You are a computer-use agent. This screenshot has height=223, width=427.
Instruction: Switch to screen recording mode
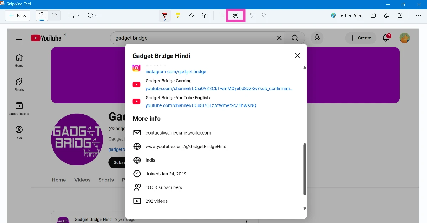click(54, 15)
